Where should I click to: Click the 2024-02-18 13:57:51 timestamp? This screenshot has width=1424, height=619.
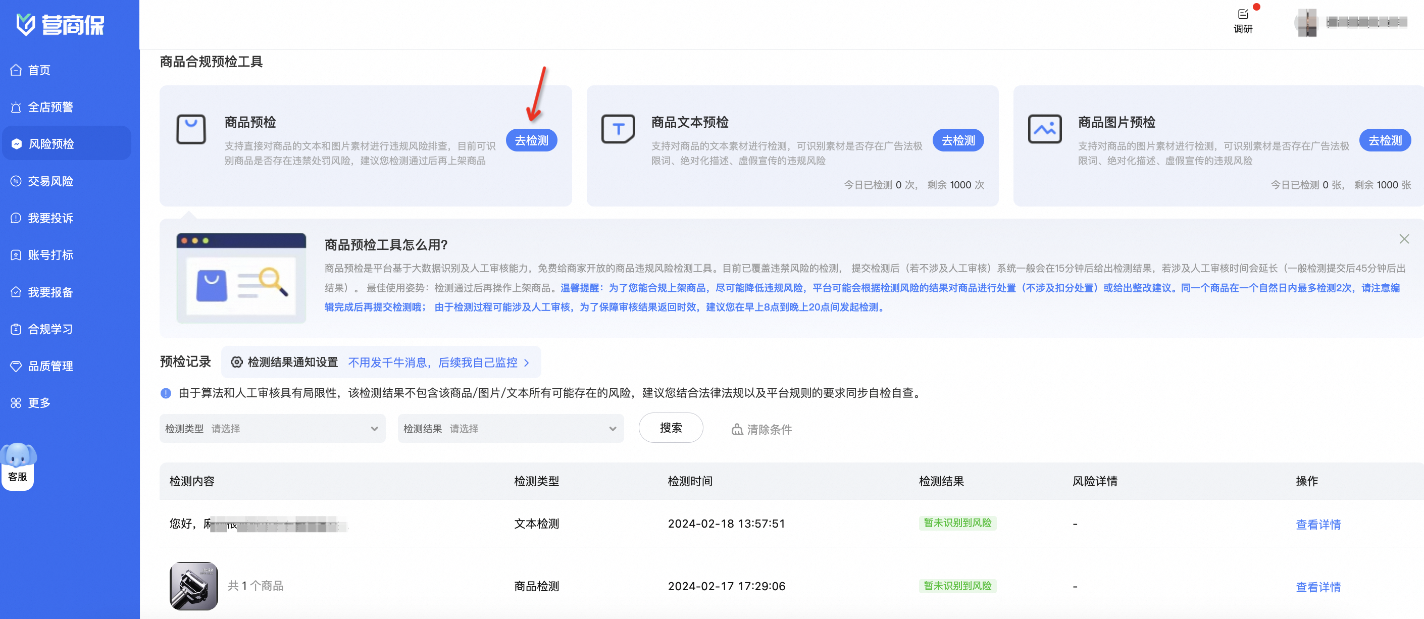click(726, 524)
